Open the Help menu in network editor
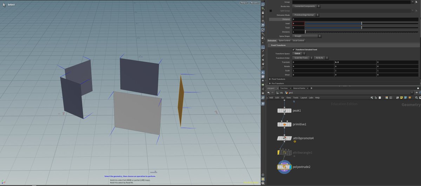Screen dimensions: 421x186 pos(317,98)
